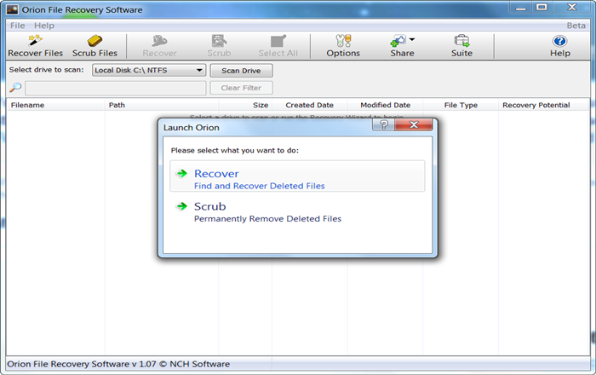596x375 pixels.
Task: Click the Select All toolbar icon
Action: 278,46
